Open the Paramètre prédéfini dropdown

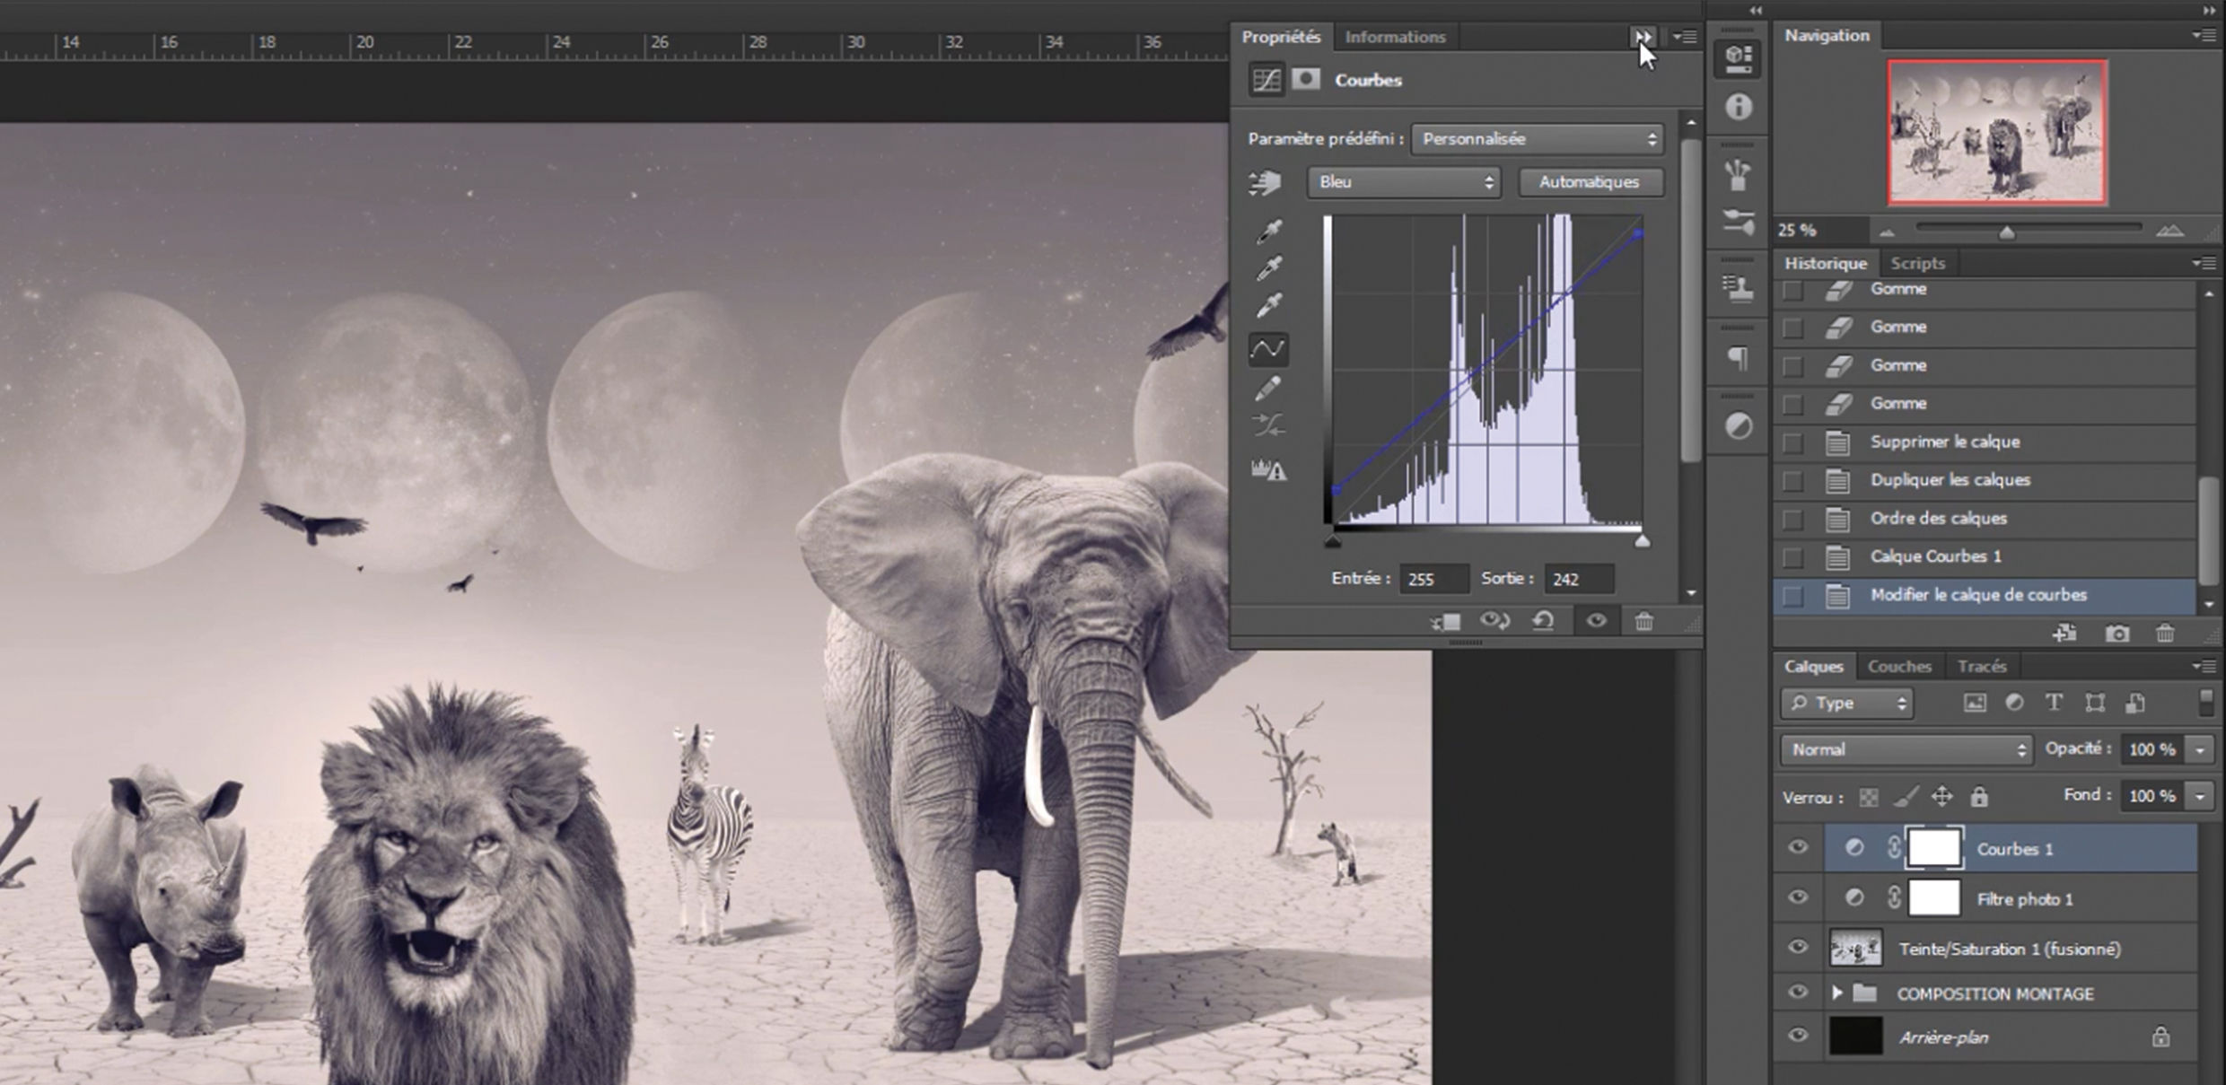[1537, 139]
